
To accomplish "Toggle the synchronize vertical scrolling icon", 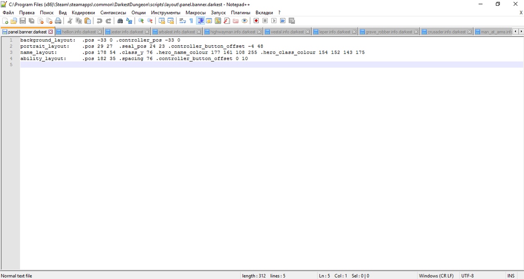I will [x=162, y=21].
